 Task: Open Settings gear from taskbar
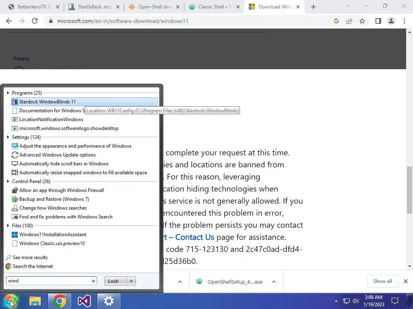pos(109,301)
